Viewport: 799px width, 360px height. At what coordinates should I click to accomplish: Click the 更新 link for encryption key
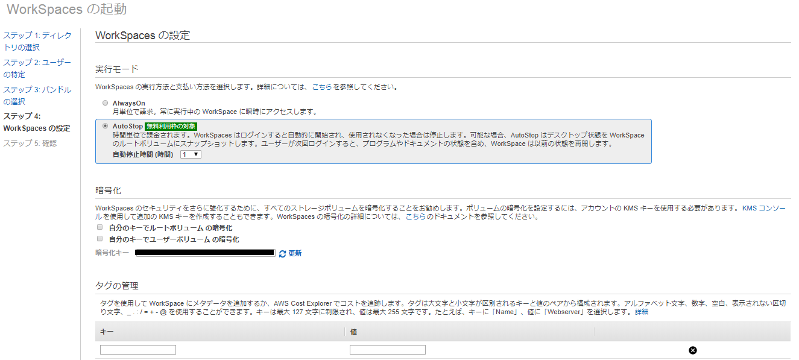point(295,254)
